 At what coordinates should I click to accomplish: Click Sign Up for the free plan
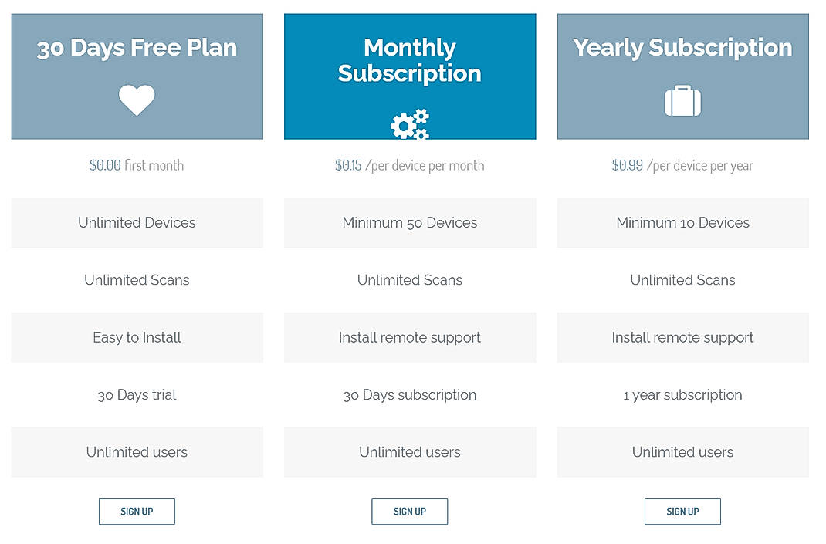pyautogui.click(x=137, y=511)
